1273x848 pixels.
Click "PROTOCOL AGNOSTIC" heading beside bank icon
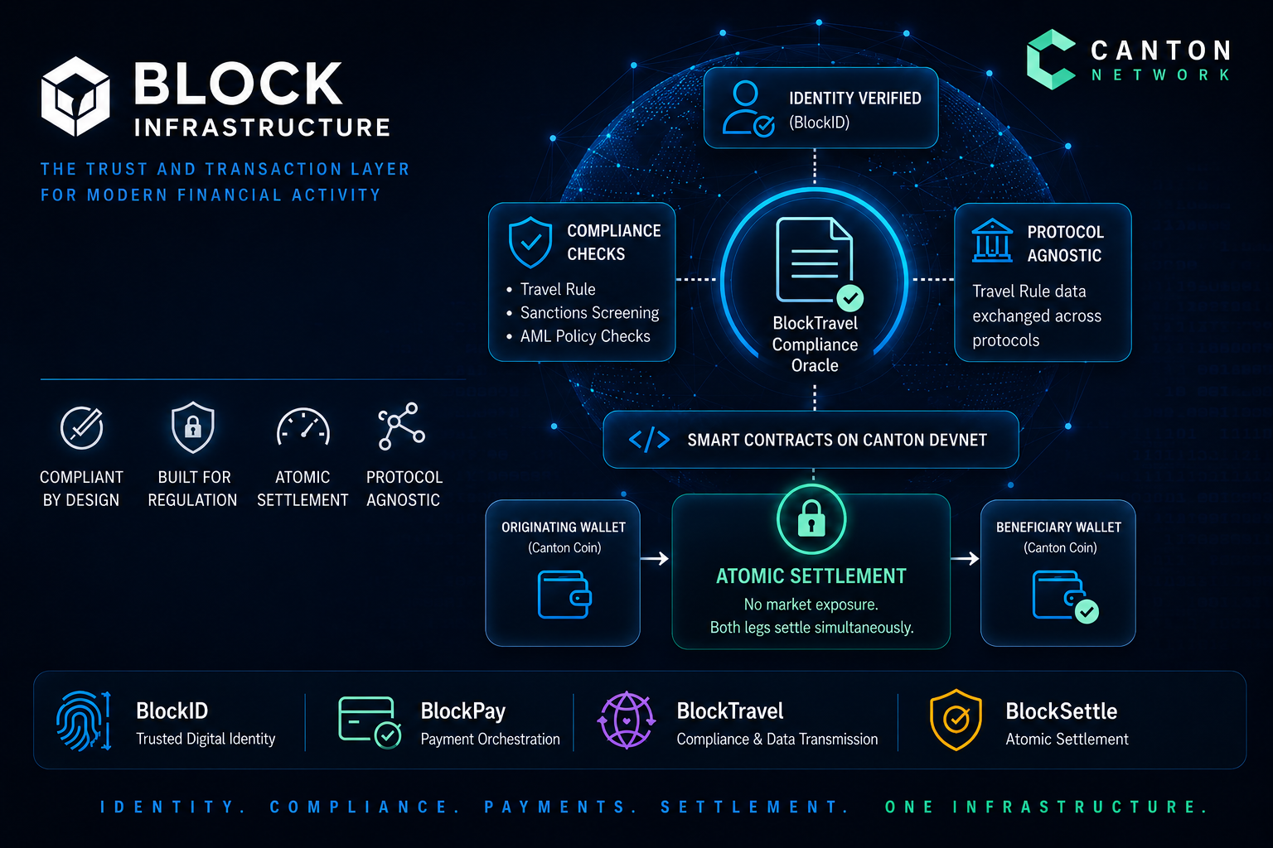coord(1066,243)
